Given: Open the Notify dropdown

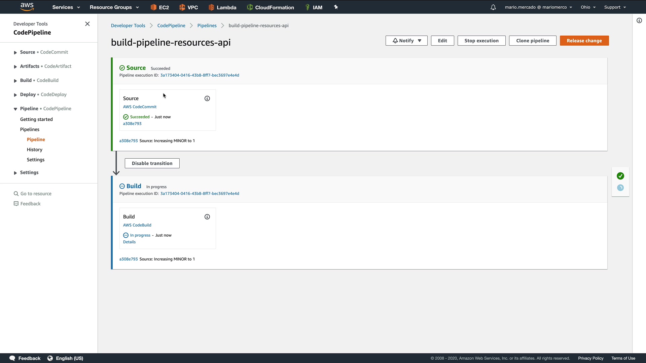Looking at the screenshot, I should [x=406, y=41].
